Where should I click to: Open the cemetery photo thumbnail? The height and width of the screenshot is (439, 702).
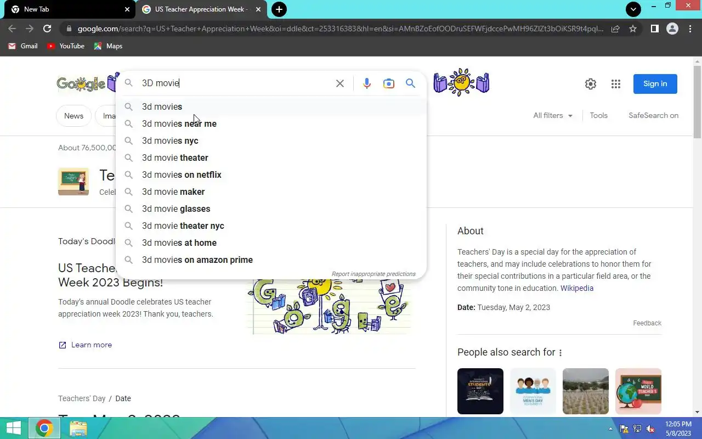click(x=586, y=391)
